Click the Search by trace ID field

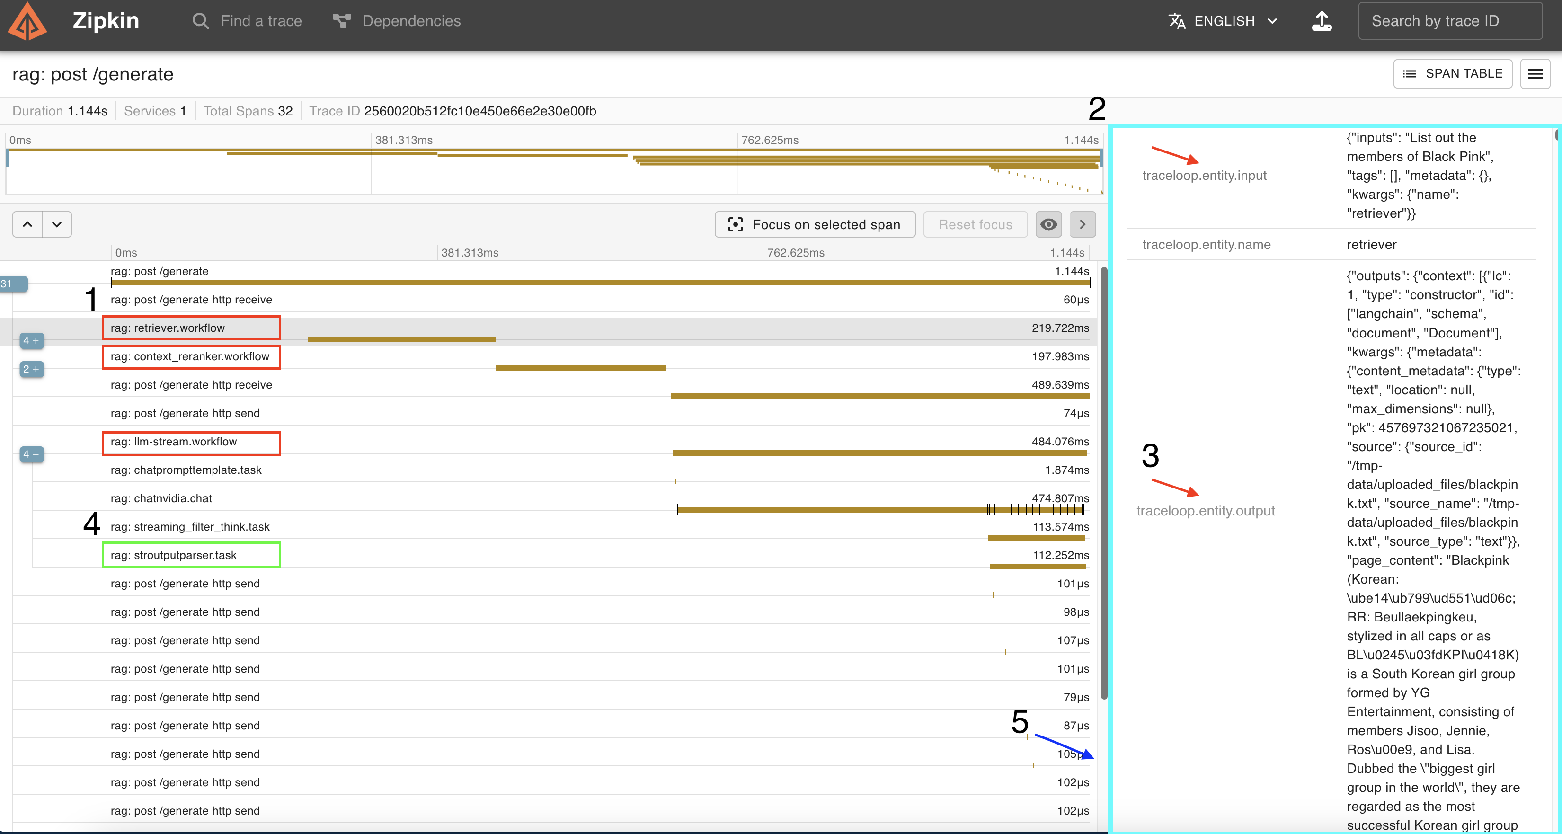coord(1449,21)
